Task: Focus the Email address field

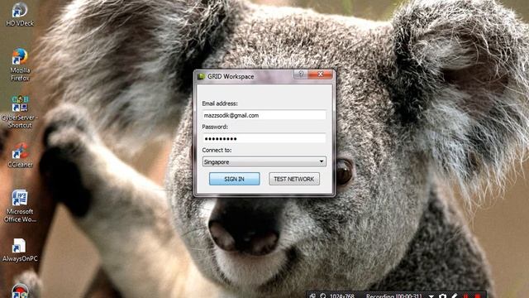Action: (x=264, y=115)
